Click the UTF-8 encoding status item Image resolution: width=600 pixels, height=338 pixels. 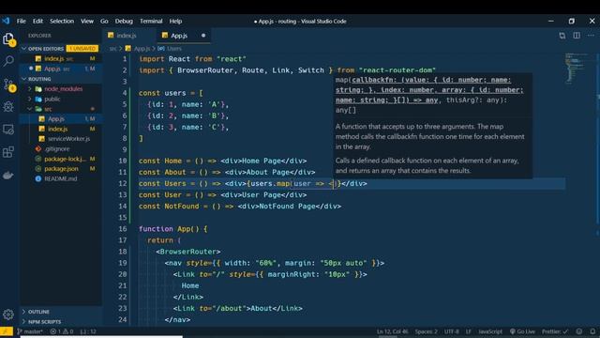pos(452,331)
